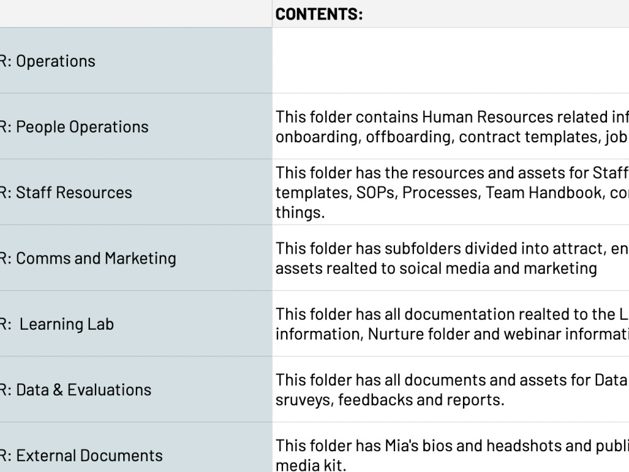The height and width of the screenshot is (472, 629).
Task: Select the Data & Evaluations folder cell
Action: [x=136, y=390]
